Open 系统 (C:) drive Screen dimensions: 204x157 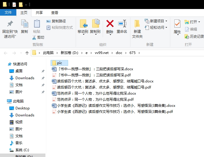[19, 150]
